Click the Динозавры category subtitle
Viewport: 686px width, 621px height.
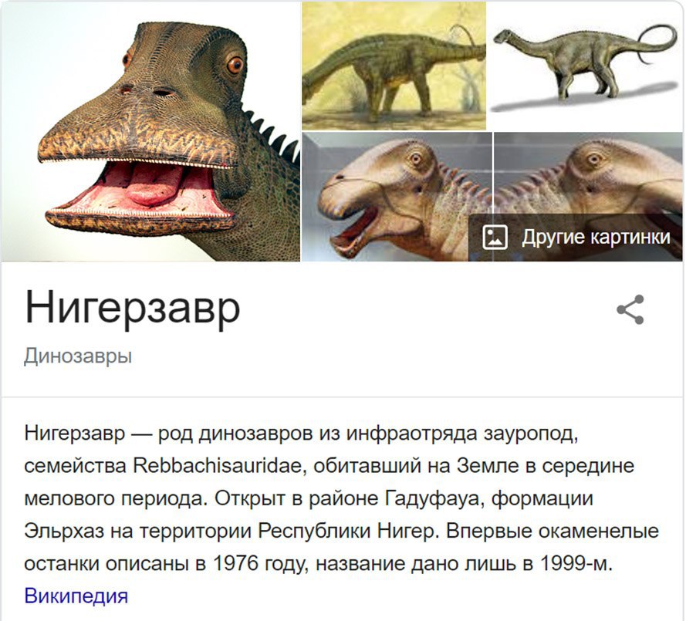[78, 356]
